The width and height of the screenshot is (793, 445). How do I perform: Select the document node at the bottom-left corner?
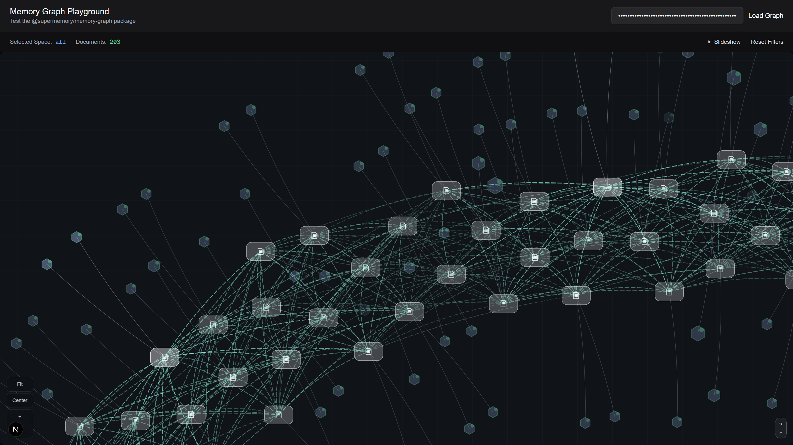80,426
